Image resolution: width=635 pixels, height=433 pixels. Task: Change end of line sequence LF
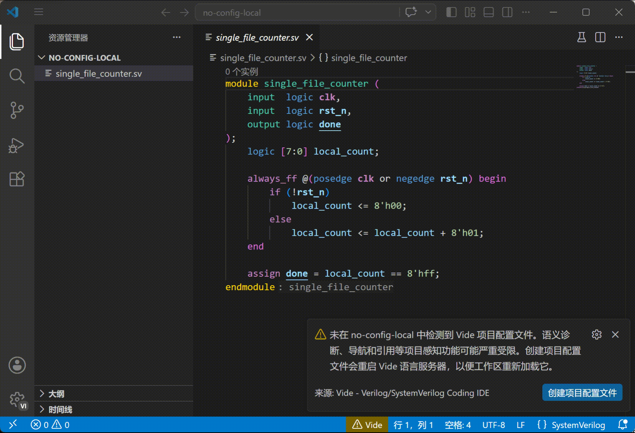coord(521,425)
